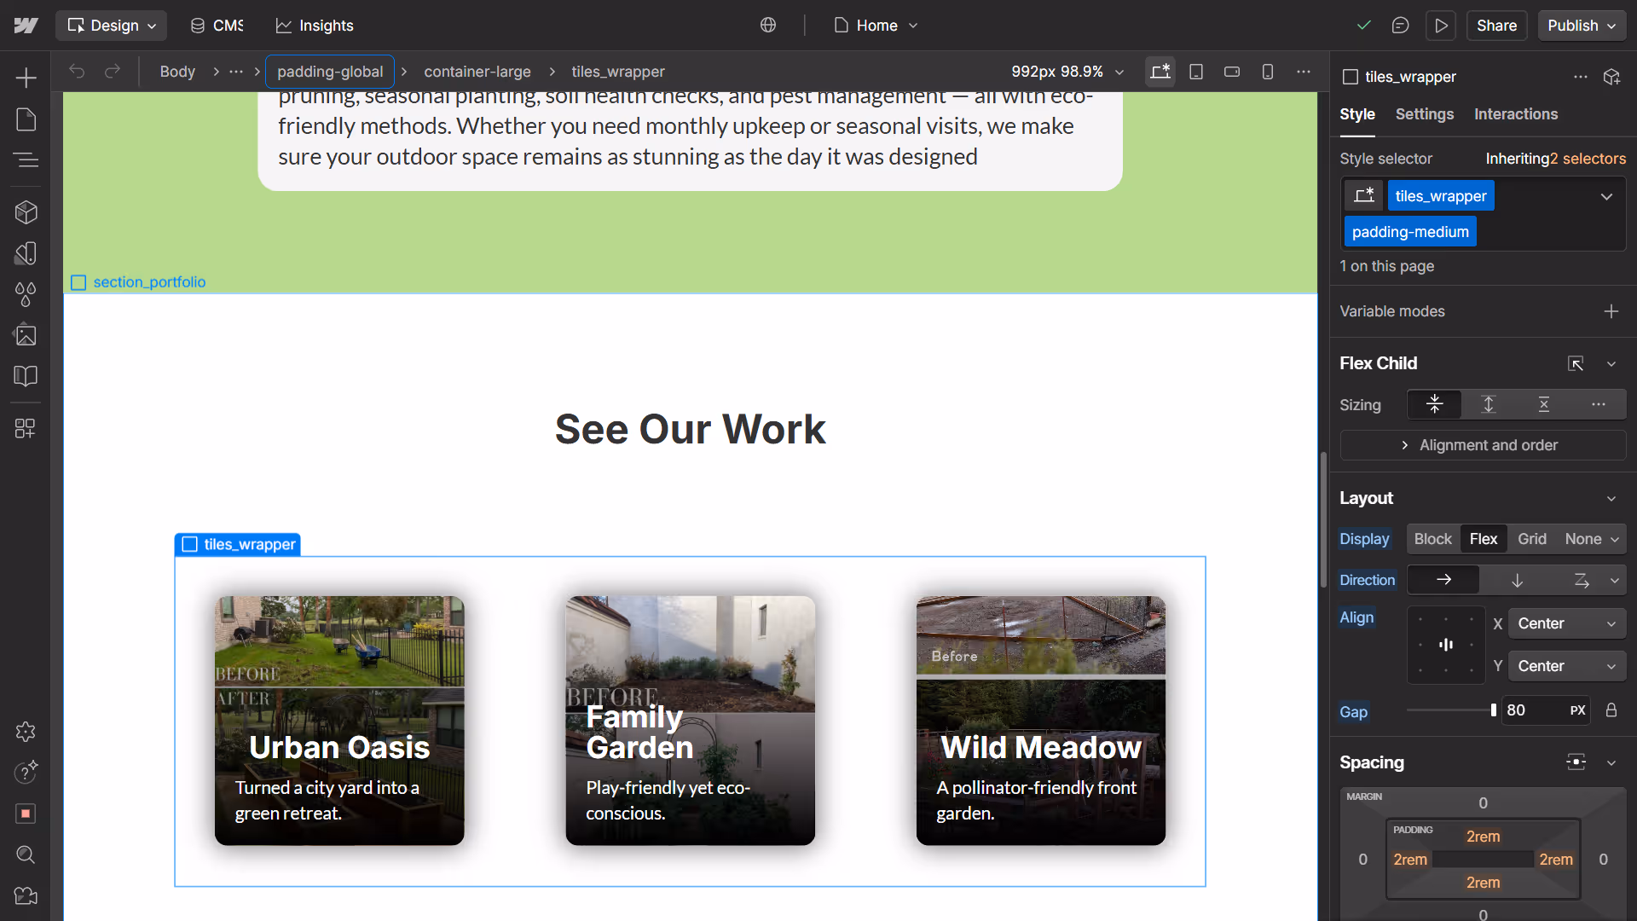
Task: Click the Gap slider handle
Action: (1493, 710)
